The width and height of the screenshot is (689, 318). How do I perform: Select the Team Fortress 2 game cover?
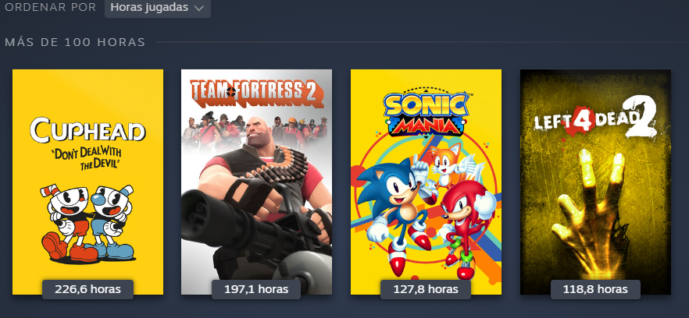pyautogui.click(x=256, y=182)
